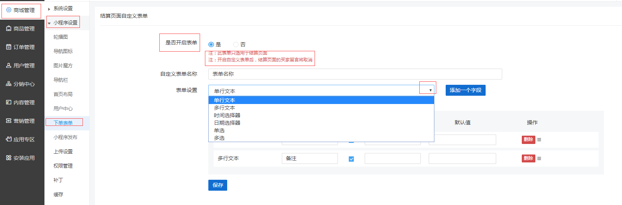The height and width of the screenshot is (205, 622).
Task: Click the blue 保存 button
Action: 217,185
